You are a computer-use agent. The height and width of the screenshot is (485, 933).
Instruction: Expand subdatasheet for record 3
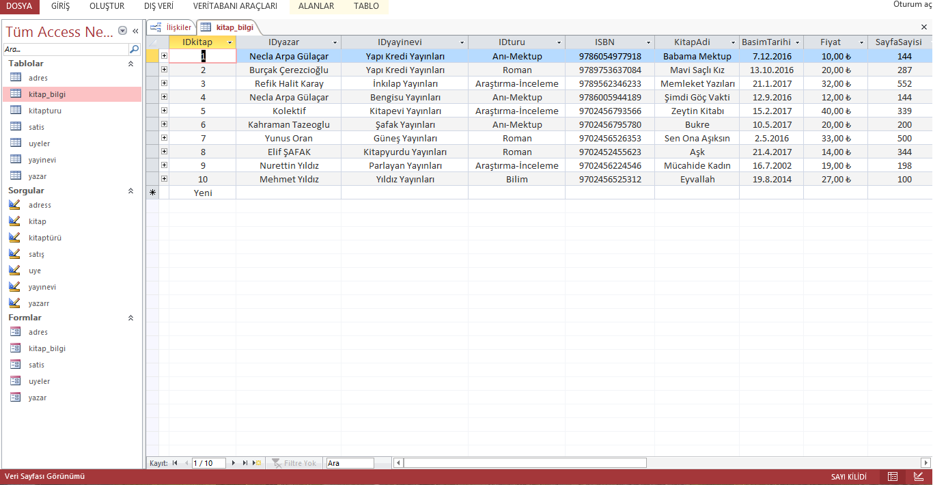(x=164, y=83)
